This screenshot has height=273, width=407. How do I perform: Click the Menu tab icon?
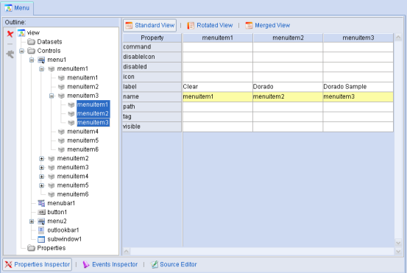tap(8, 8)
